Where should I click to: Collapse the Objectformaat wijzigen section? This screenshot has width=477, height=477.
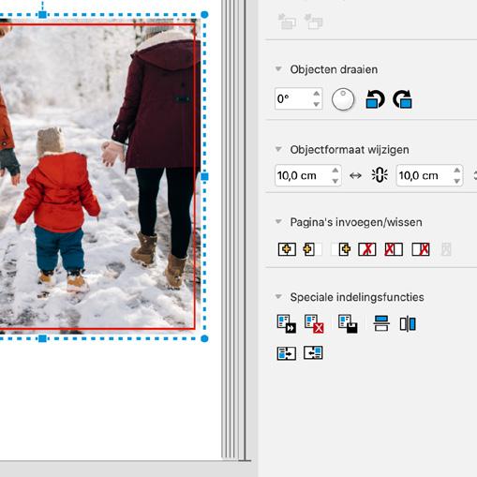(x=278, y=149)
